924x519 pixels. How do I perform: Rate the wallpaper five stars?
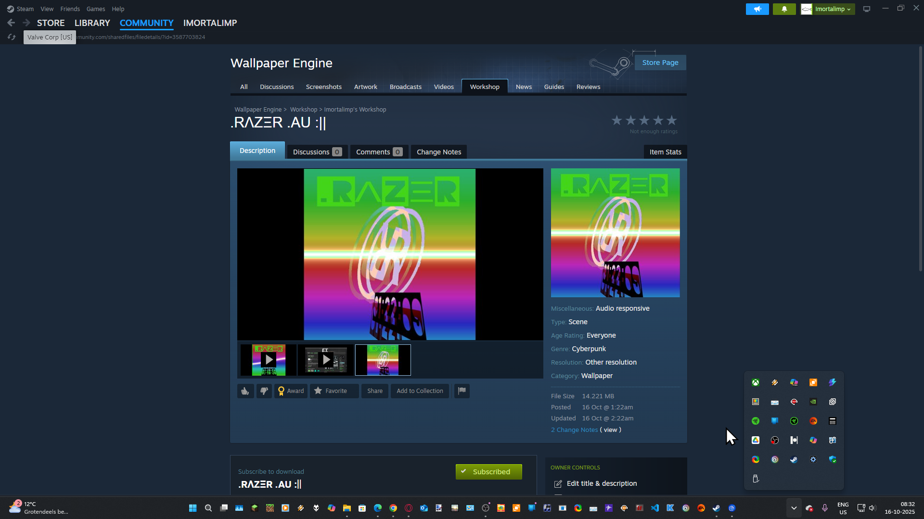tap(671, 120)
